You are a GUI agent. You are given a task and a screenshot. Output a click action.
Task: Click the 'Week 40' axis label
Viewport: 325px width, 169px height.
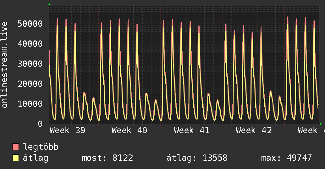pos(129,130)
